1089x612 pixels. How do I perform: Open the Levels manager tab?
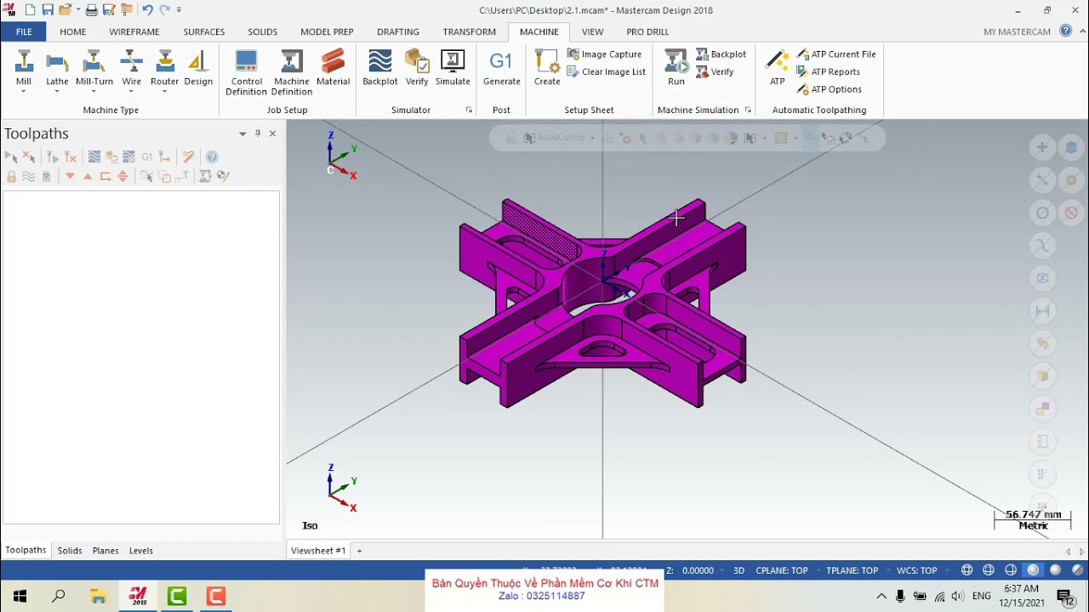pos(141,551)
